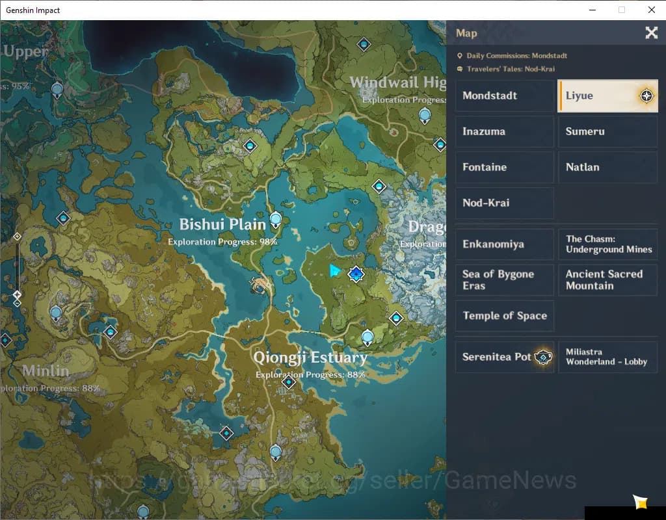Switch map to Sumeru region
Image resolution: width=666 pixels, height=520 pixels.
tap(608, 131)
